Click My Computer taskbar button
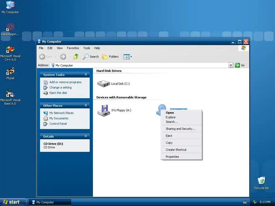The width and height of the screenshot is (275, 206). (x=50, y=202)
